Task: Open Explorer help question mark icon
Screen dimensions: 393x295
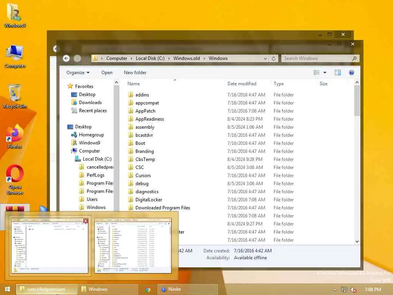Action: (352, 73)
